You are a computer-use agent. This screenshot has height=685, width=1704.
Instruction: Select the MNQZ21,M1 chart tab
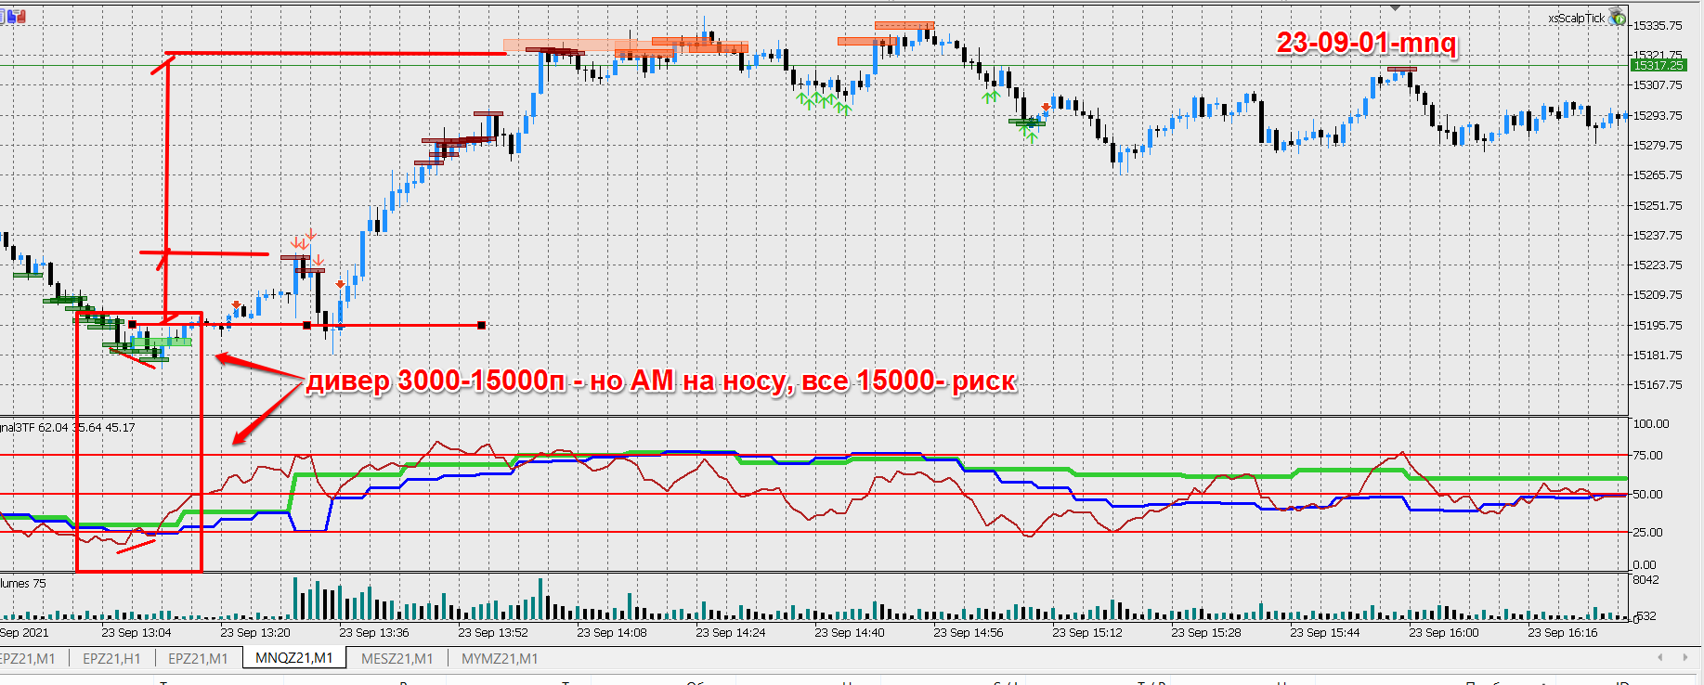coord(294,658)
